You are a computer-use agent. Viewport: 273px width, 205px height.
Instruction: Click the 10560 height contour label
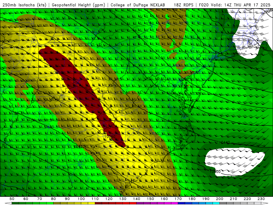110,136
